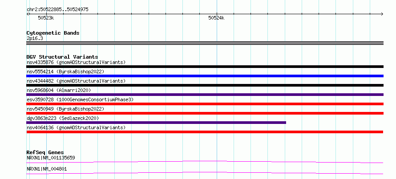396x179 pixels.
Task: Click the Cytogenetic Bands track title
Action: (53, 33)
